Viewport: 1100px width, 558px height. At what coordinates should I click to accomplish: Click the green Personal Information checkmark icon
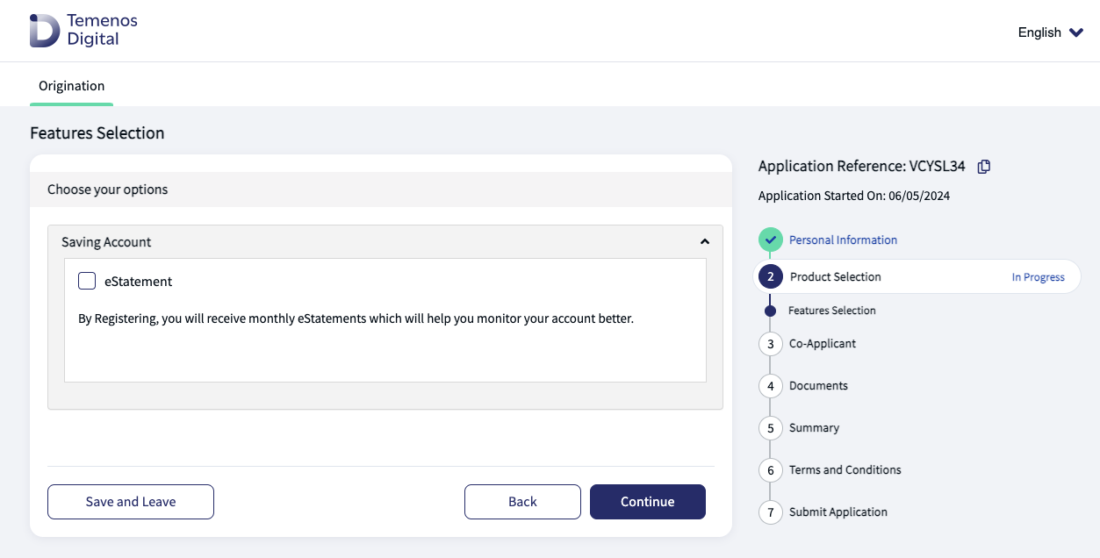tap(770, 240)
